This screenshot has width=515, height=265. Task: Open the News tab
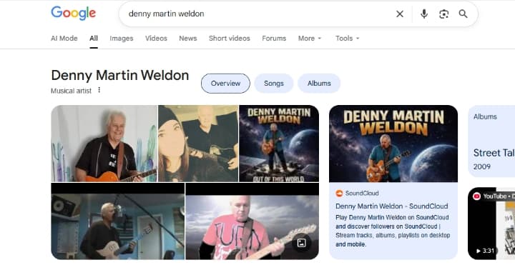(x=188, y=39)
